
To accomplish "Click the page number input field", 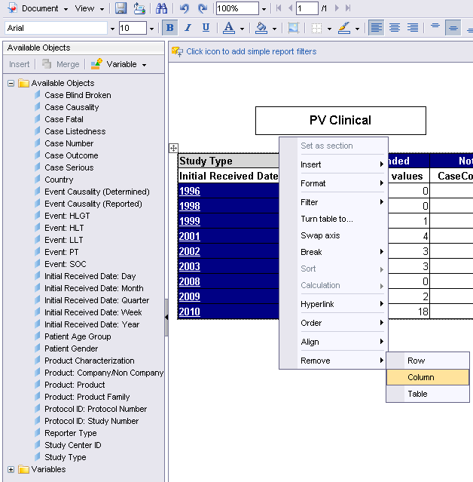I will click(307, 8).
